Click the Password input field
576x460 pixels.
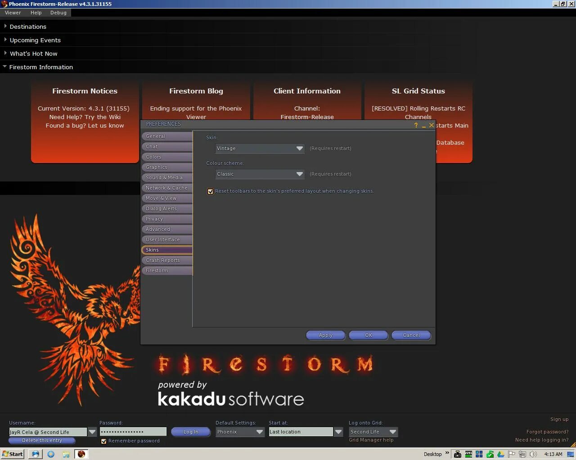pos(133,432)
